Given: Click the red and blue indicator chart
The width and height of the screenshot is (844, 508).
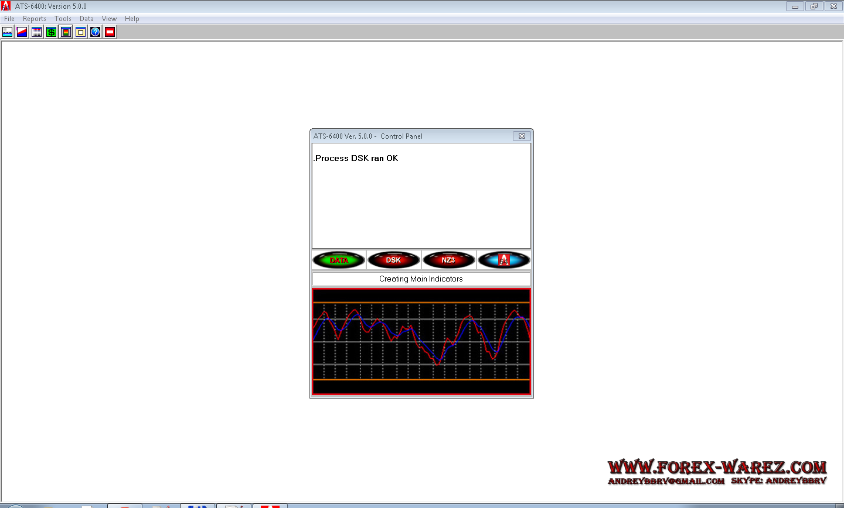Looking at the screenshot, I should [421, 342].
